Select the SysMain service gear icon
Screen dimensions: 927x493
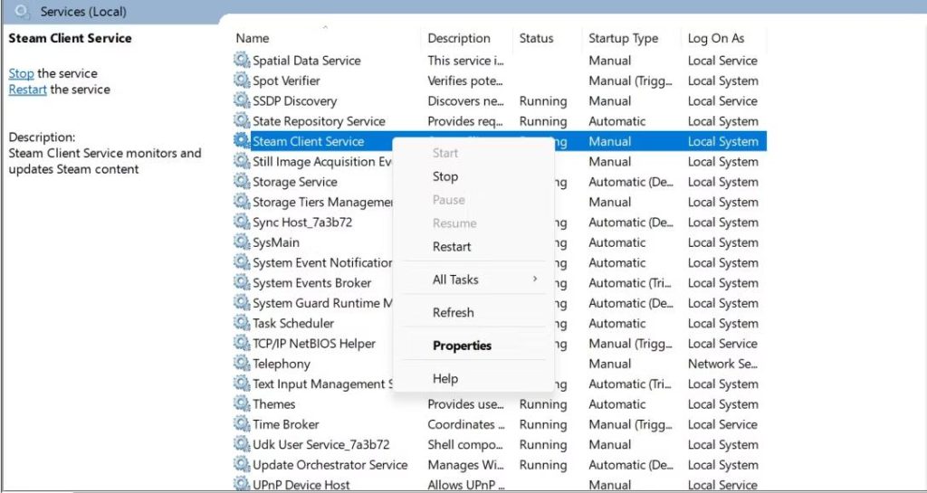click(242, 242)
